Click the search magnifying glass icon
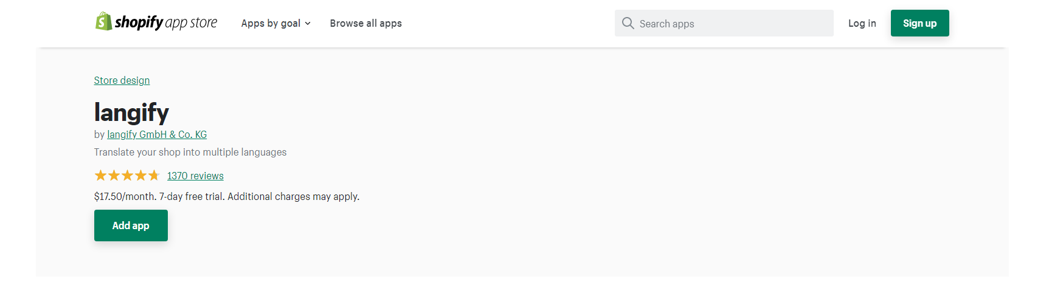The width and height of the screenshot is (1049, 296). click(628, 23)
